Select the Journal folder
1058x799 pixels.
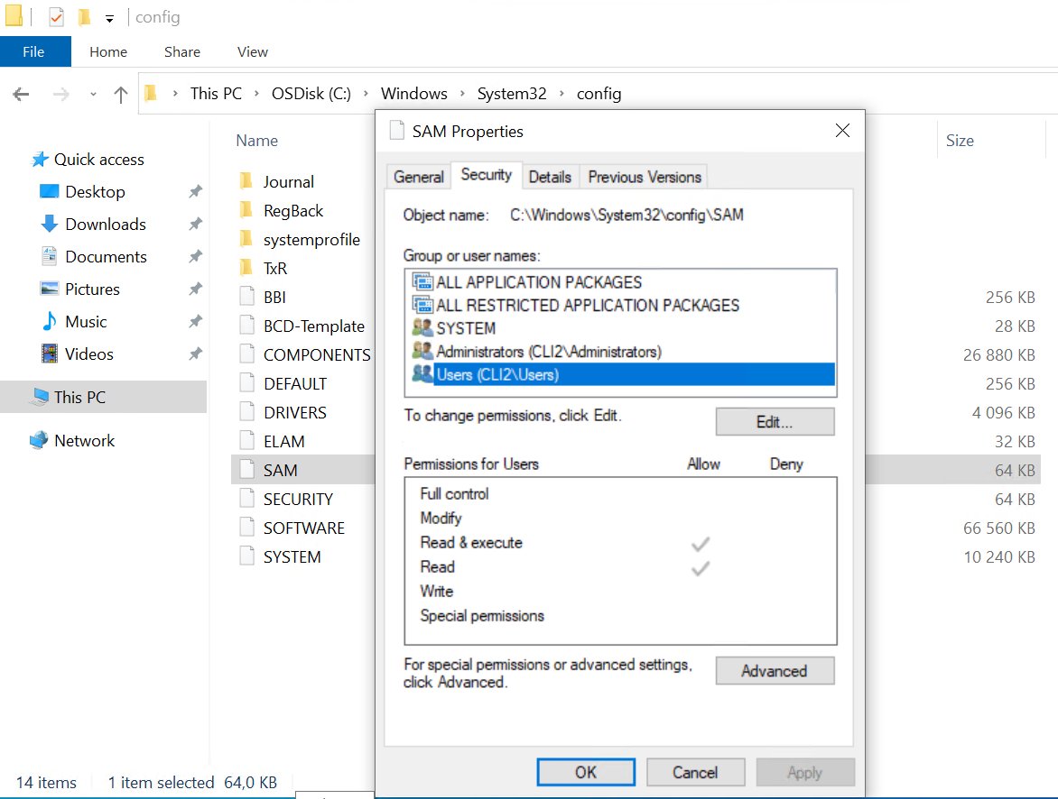288,181
